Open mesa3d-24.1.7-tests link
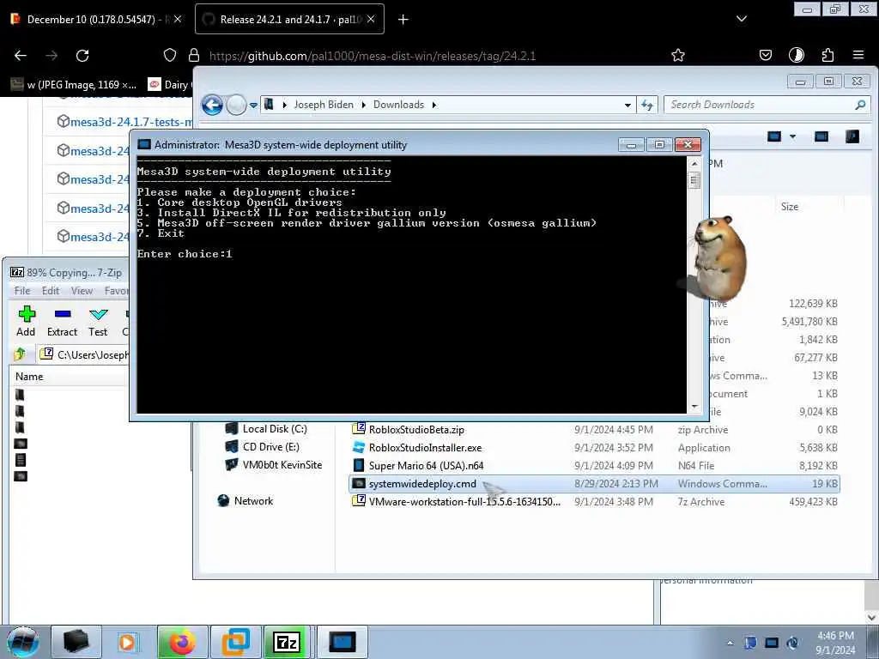Screen dimensions: 879x659 [x=131, y=122]
